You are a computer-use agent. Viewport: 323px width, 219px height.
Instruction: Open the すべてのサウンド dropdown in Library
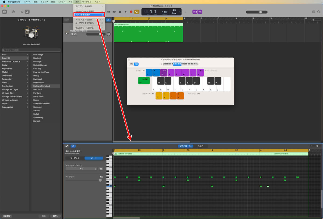coord(37,20)
